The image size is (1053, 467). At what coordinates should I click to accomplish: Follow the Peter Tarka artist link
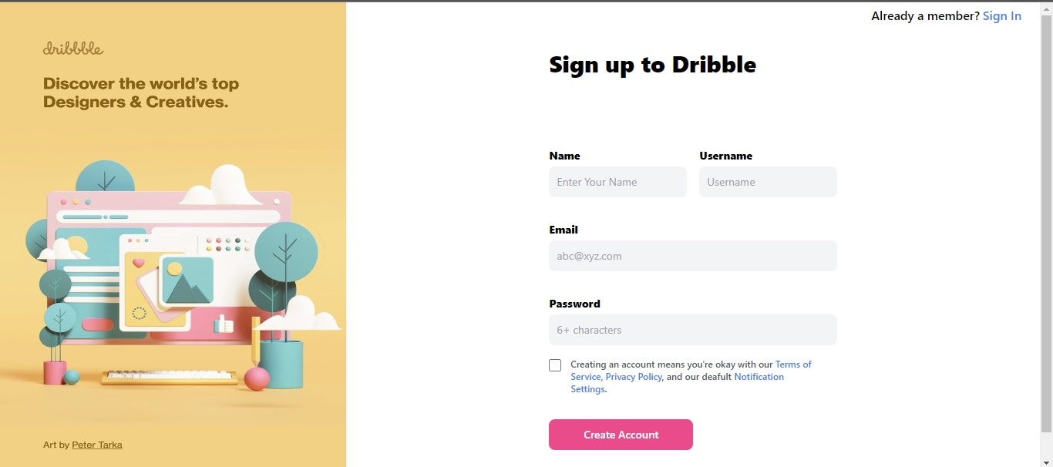pos(97,445)
